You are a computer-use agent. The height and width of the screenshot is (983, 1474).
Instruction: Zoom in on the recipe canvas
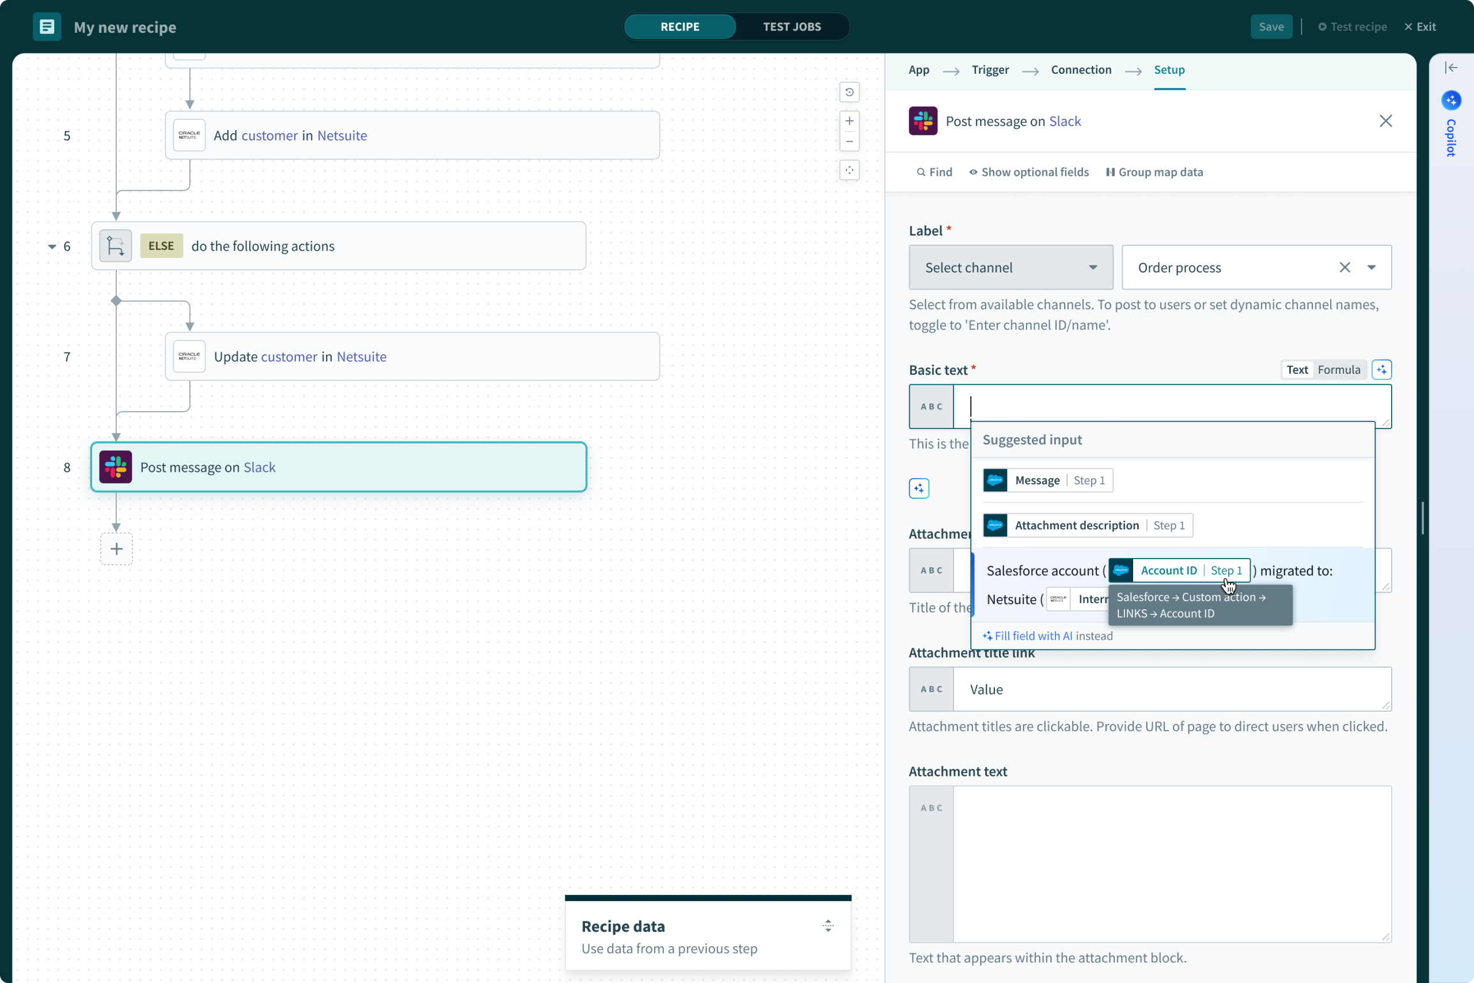click(x=849, y=121)
